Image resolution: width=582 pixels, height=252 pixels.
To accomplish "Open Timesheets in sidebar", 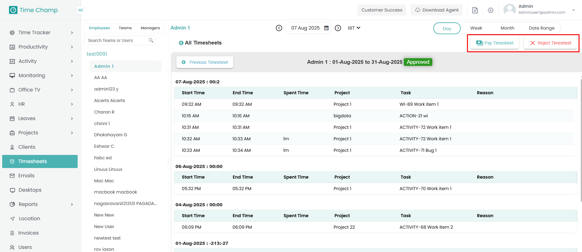I will (x=40, y=161).
